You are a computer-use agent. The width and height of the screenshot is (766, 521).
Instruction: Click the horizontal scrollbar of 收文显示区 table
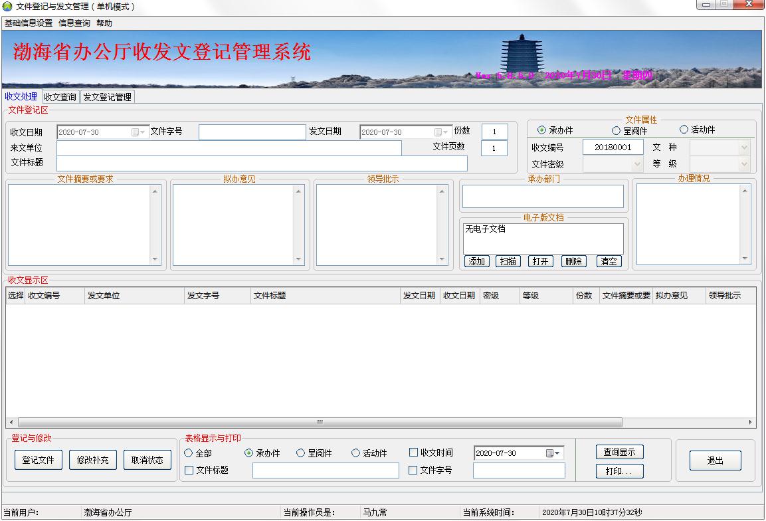point(319,422)
